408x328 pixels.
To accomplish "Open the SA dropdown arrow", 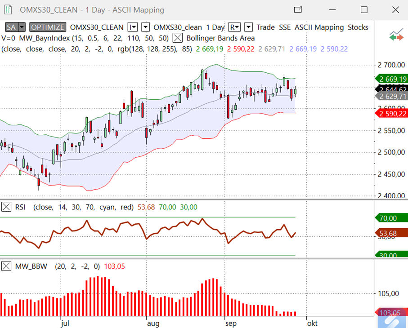I will (x=22, y=27).
